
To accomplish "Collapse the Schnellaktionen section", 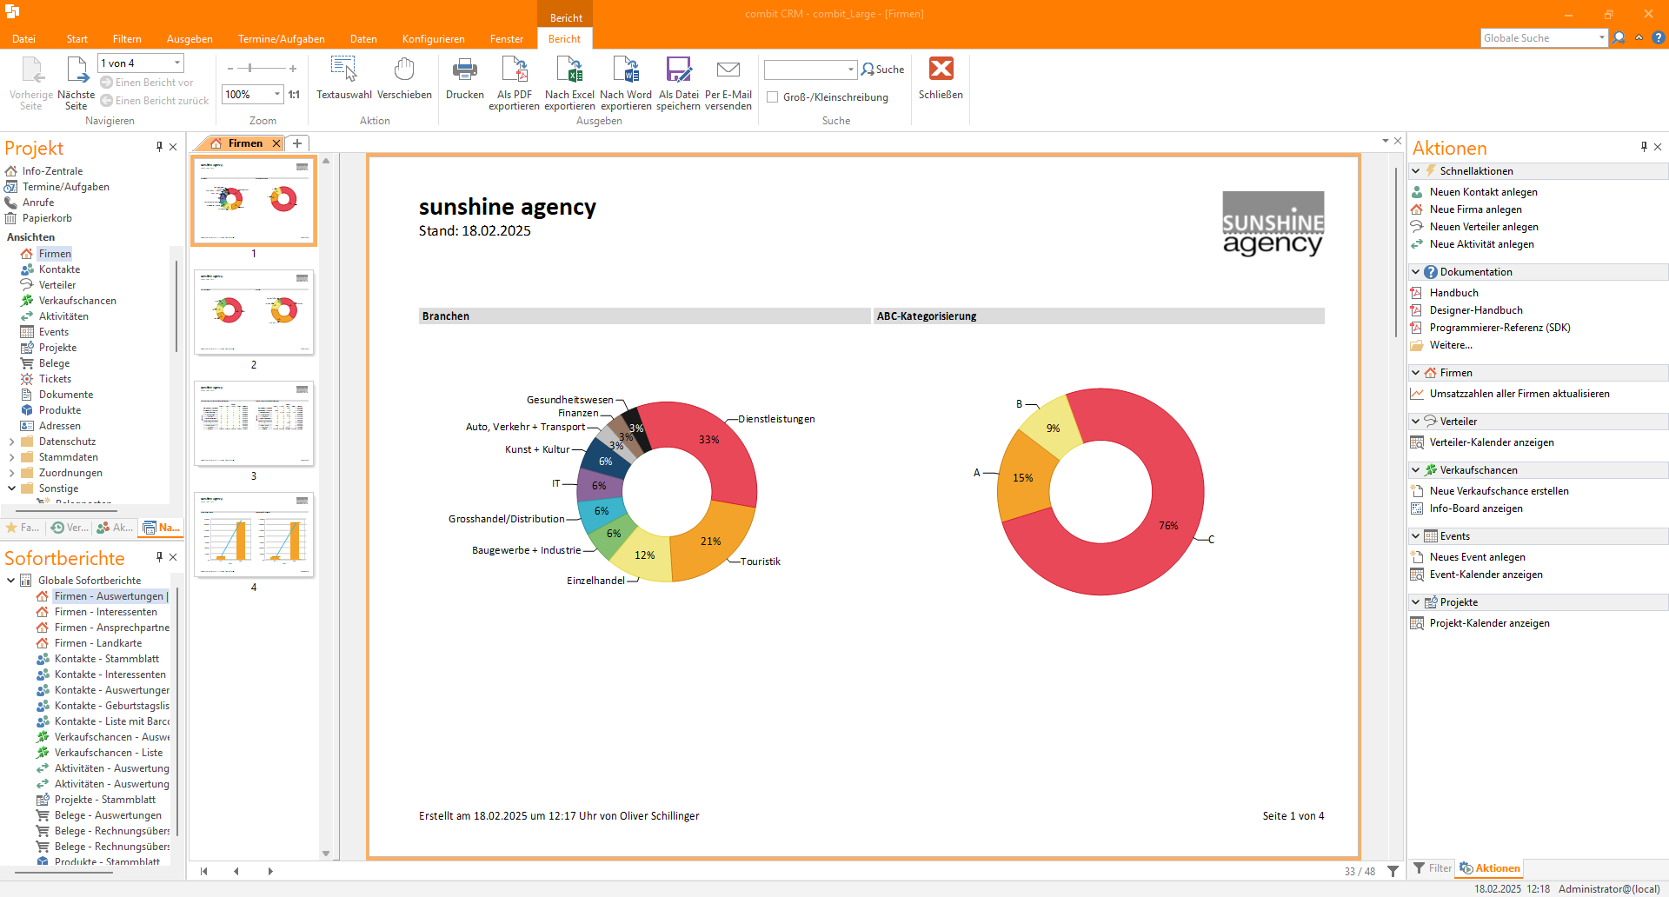I will (x=1416, y=171).
